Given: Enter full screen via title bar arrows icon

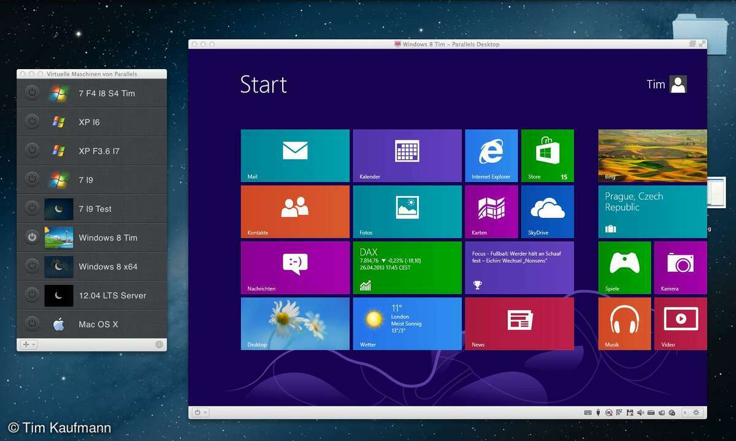Looking at the screenshot, I should click(x=702, y=44).
